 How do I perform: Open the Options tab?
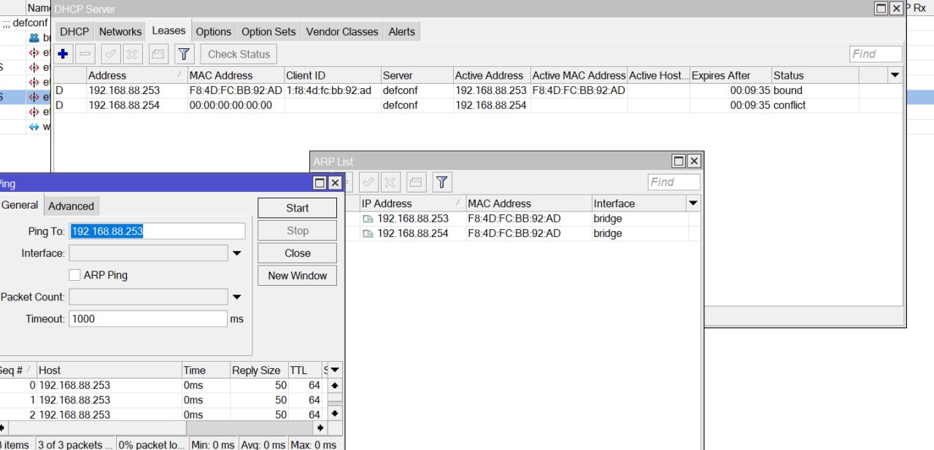[x=214, y=31]
